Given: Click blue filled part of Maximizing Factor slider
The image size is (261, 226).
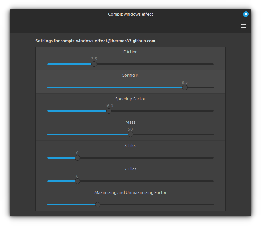Looking at the screenshot, I should (71, 205).
